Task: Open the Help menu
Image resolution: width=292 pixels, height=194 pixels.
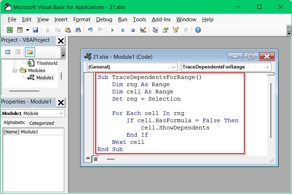Action: 208,19
